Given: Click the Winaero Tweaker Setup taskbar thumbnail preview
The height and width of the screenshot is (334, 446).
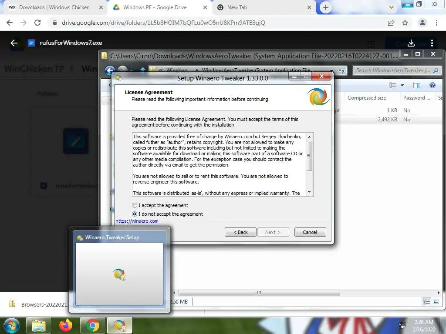Looking at the screenshot, I should click(119, 270).
